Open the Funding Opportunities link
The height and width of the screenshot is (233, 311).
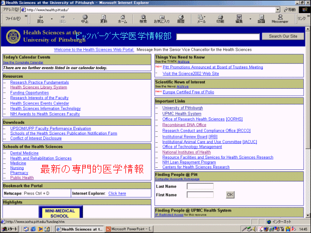point(30,93)
